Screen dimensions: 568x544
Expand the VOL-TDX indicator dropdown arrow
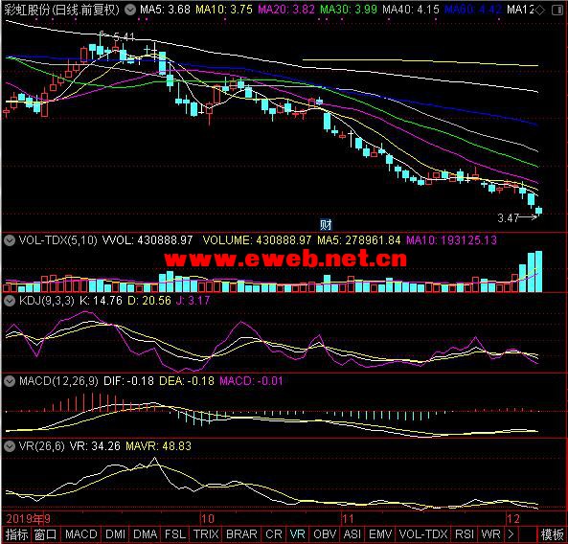[x=9, y=240]
